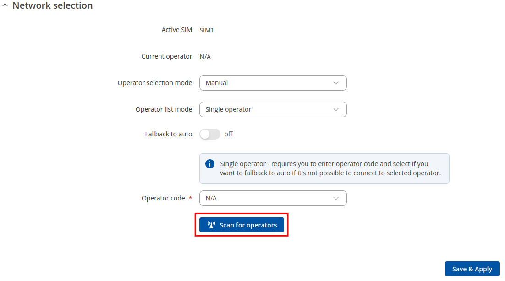Click the off label beside the fallback switch
The height and width of the screenshot is (281, 505).
click(x=228, y=134)
